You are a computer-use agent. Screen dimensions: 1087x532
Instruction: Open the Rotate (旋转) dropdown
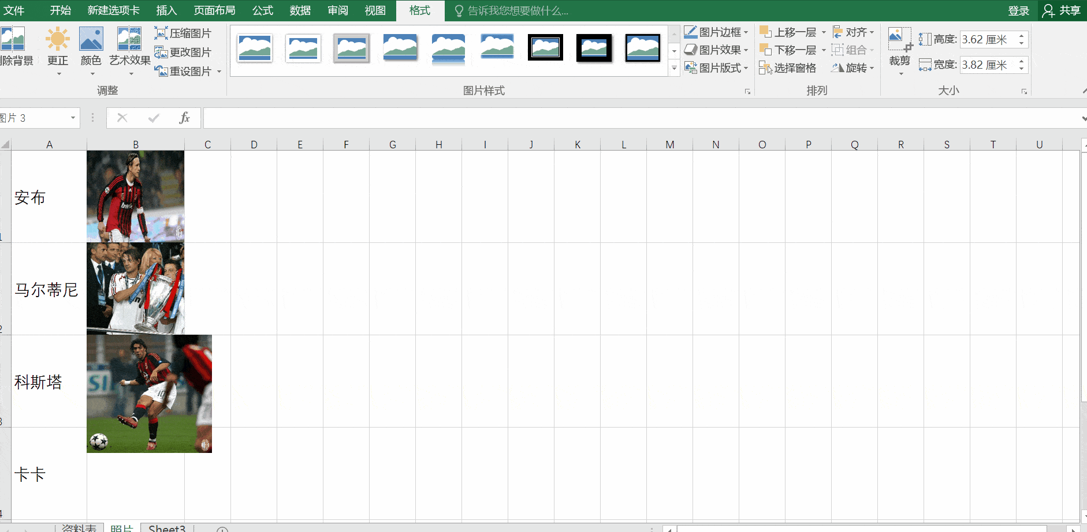[853, 68]
